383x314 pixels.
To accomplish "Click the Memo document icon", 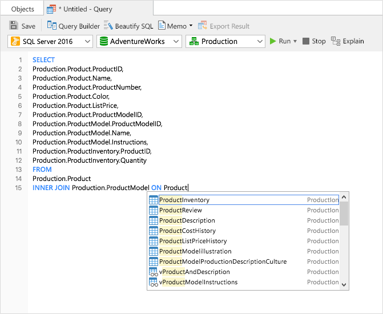I will [162, 26].
